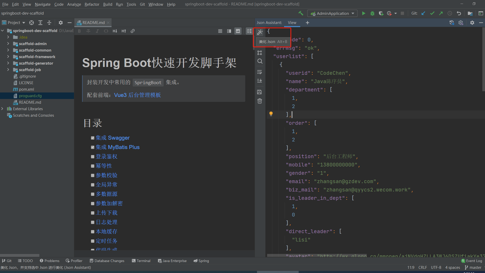Open the Build menu
The width and height of the screenshot is (485, 273).
(x=108, y=4)
